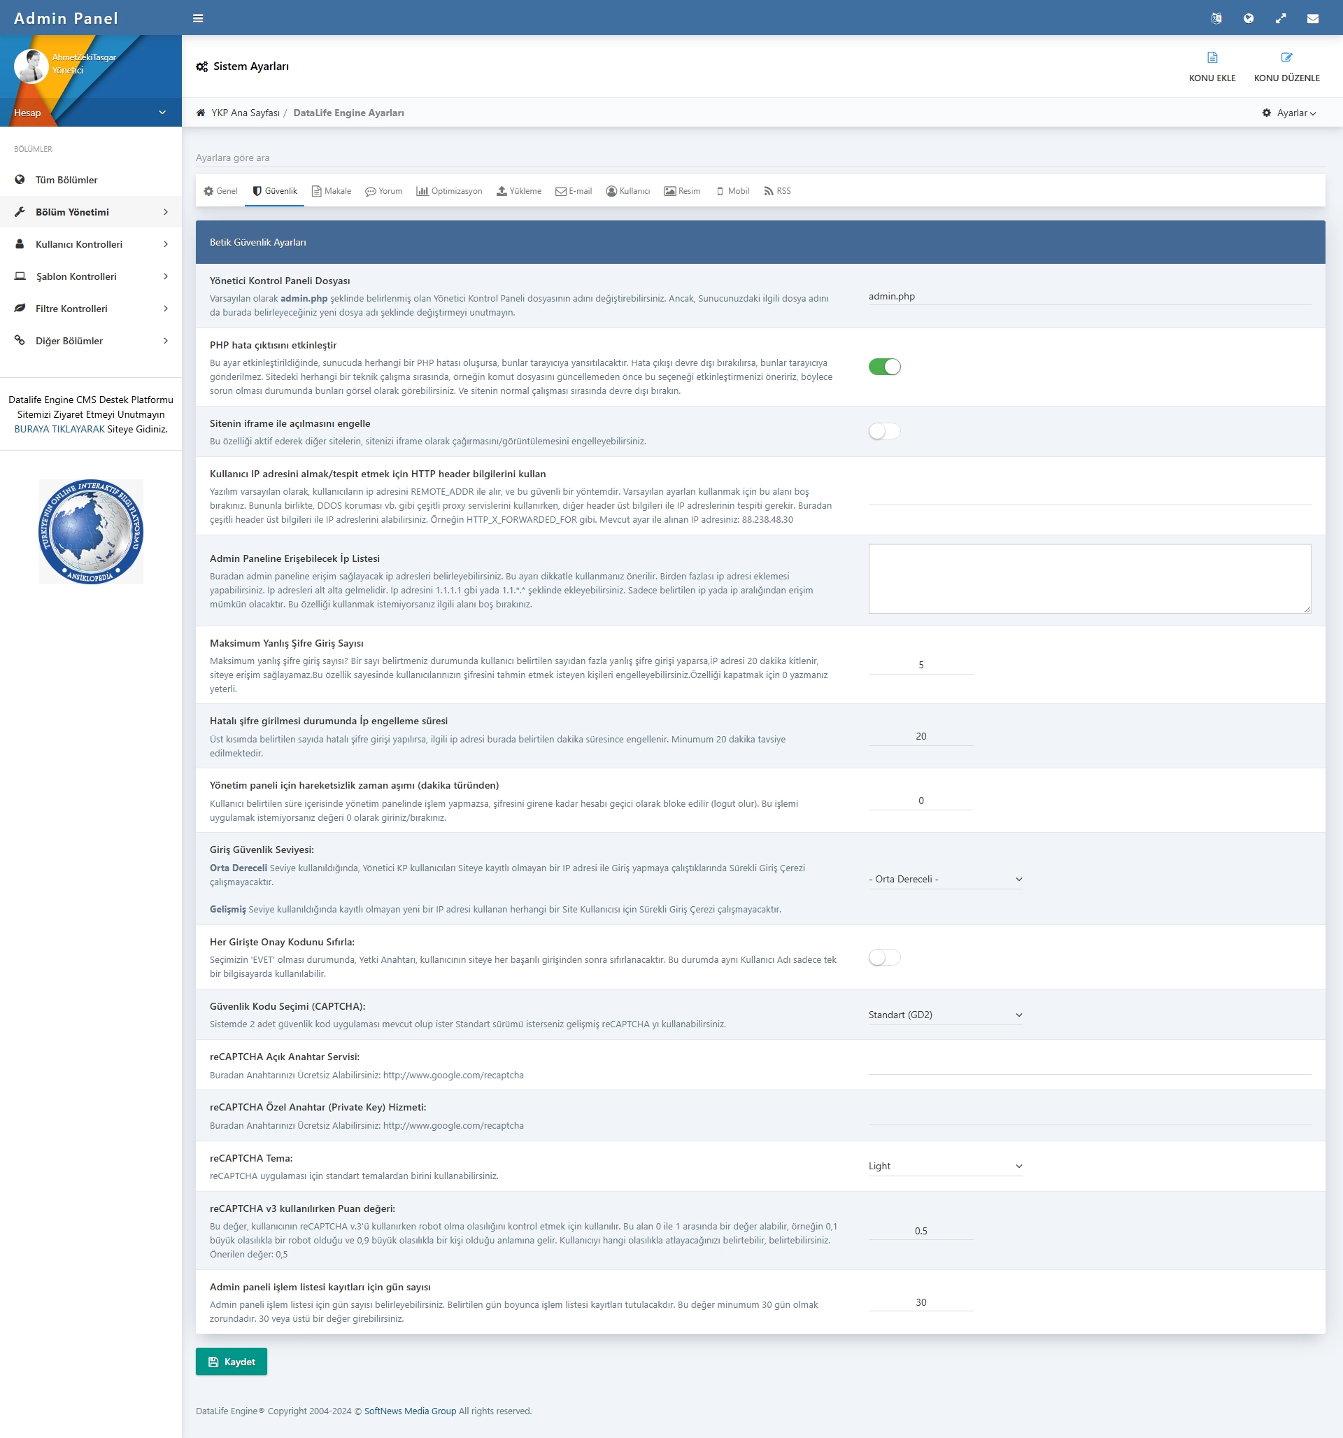Follow the BURAYA TIKLAYARAK link

coord(59,429)
